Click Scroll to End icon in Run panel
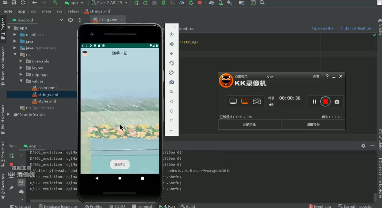The width and height of the screenshot is (382, 208). tap(21, 183)
